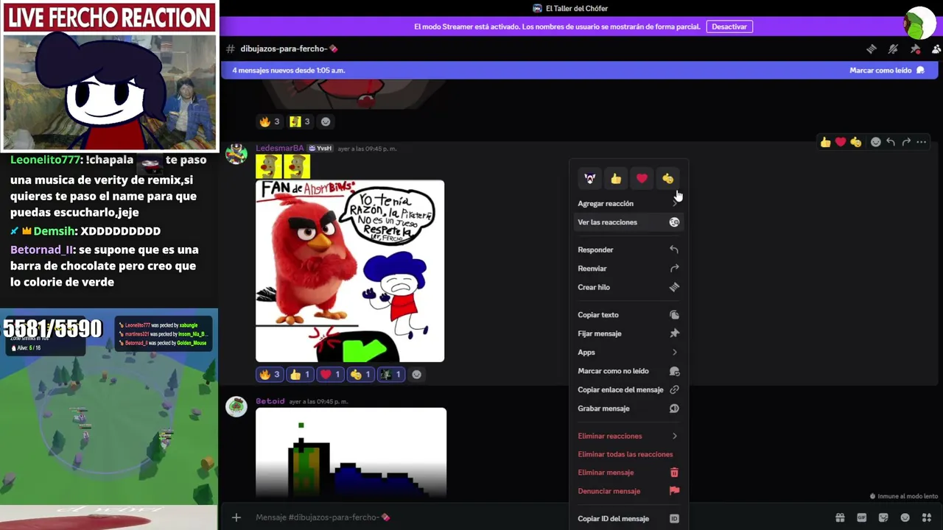Choose Copiar texto from the context menu
The width and height of the screenshot is (943, 530).
pos(628,315)
